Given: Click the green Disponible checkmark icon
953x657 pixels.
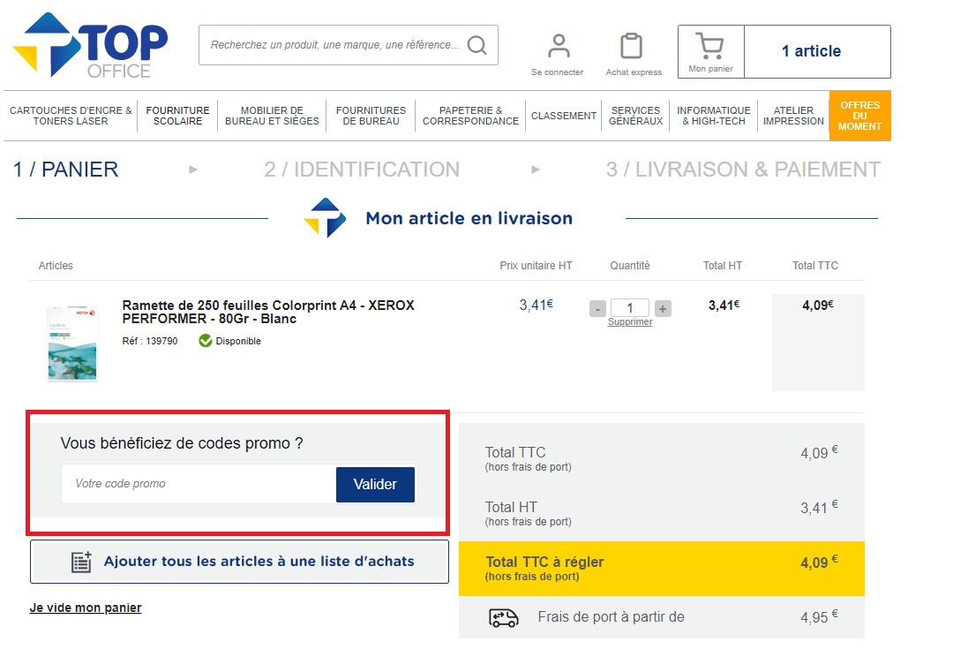Looking at the screenshot, I should tap(206, 341).
